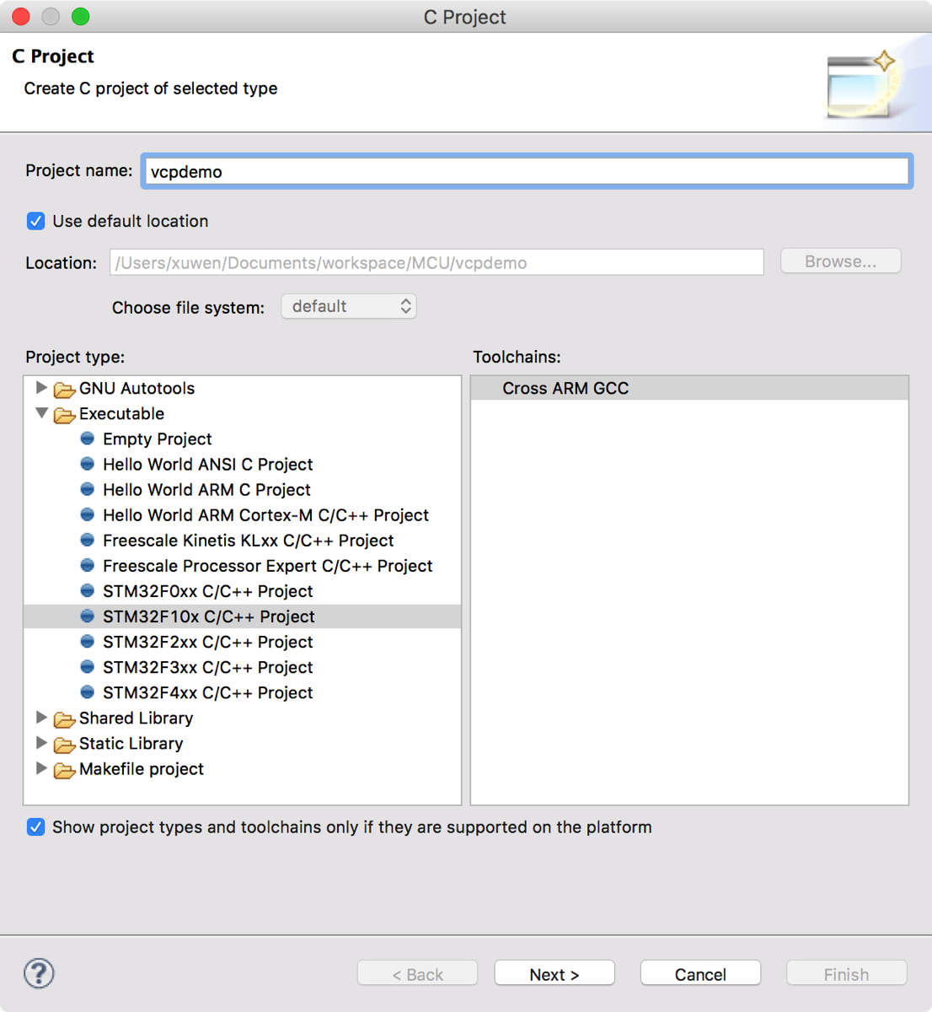Click the Static Library label
Viewport: 932px width, 1012px height.
pos(131,743)
